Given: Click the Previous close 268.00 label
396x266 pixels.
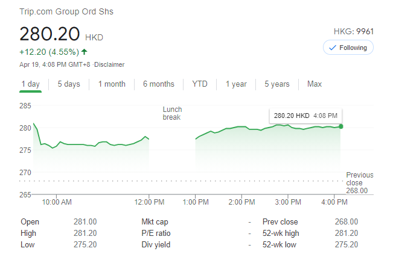Looking at the screenshot, I should [359, 183].
